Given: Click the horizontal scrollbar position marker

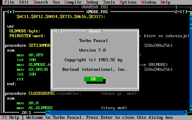Looking at the screenshot, I should click(x=49, y=112).
